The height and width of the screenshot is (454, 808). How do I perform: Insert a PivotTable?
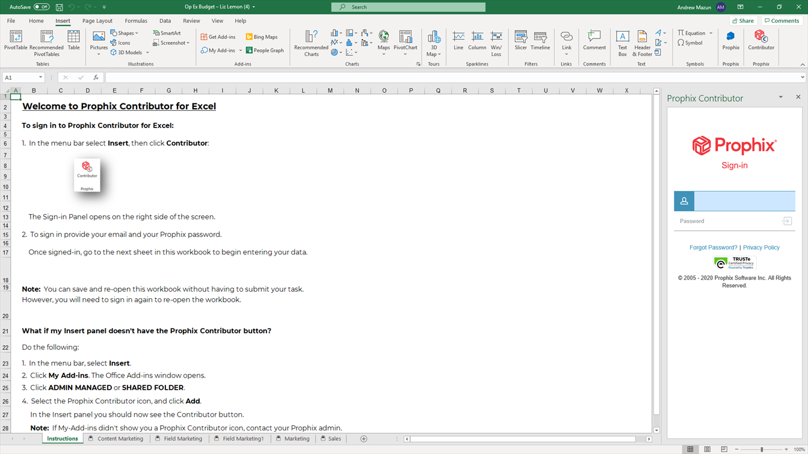(16, 41)
